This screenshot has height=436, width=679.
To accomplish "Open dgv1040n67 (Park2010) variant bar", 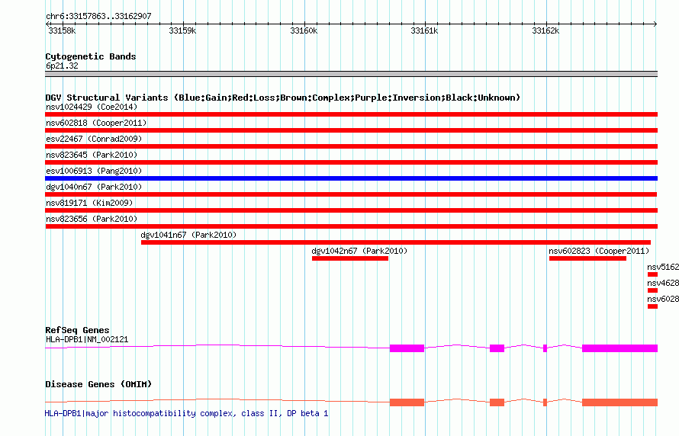I will point(351,194).
